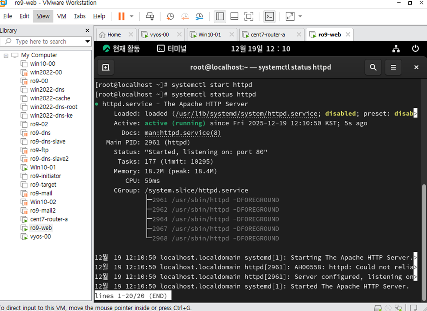Open the File menu

(7, 16)
